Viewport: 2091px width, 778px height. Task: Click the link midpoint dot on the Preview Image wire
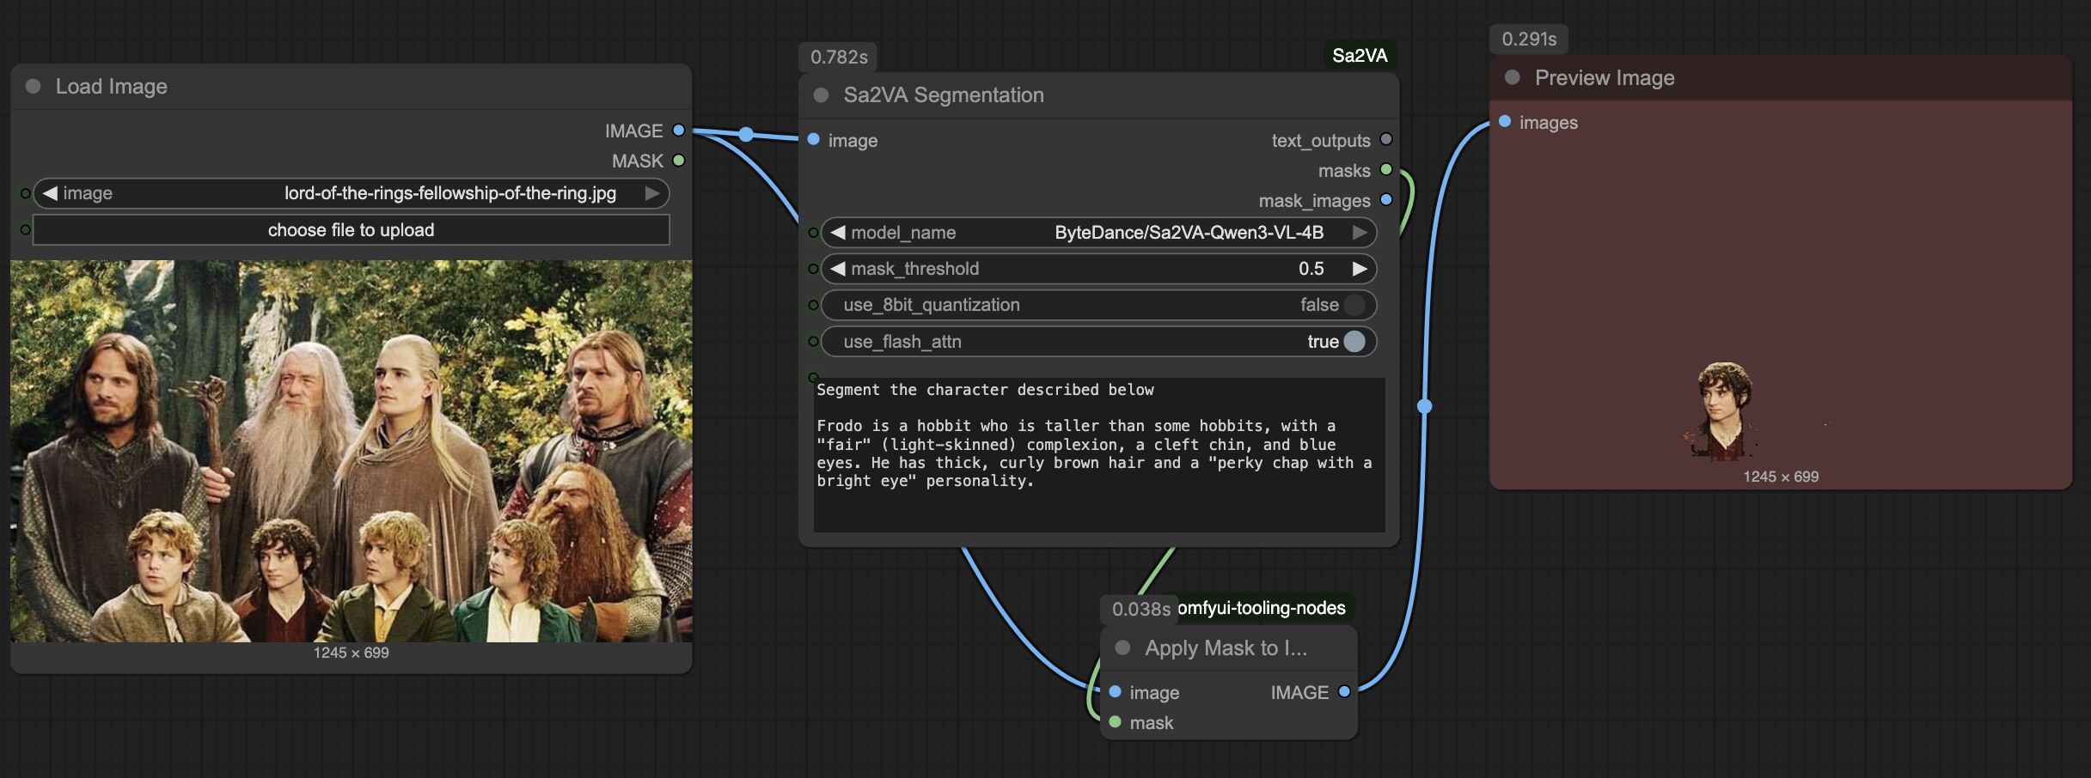[x=1424, y=406]
